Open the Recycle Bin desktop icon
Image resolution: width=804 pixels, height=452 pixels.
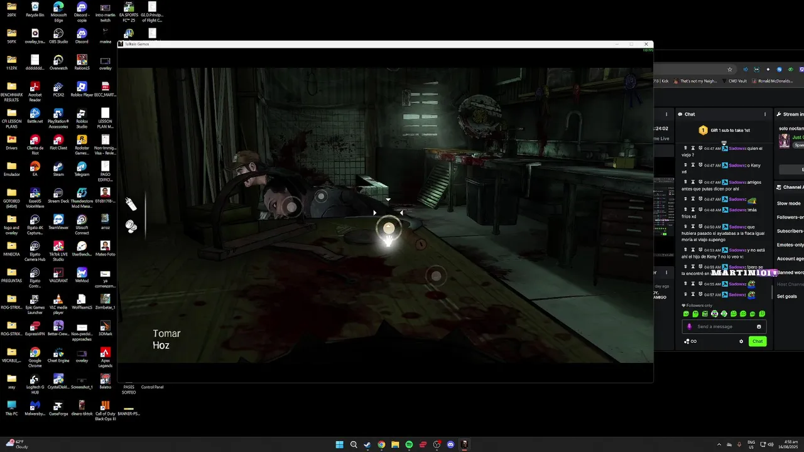click(35, 9)
